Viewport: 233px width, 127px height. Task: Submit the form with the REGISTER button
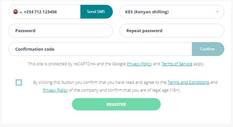pos(116,104)
